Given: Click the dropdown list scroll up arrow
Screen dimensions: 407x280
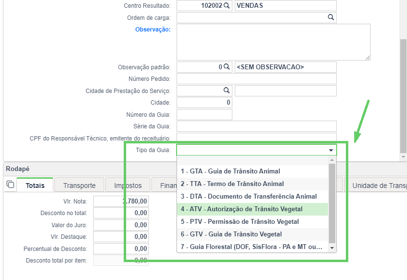Looking at the screenshot, I should pyautogui.click(x=332, y=160).
